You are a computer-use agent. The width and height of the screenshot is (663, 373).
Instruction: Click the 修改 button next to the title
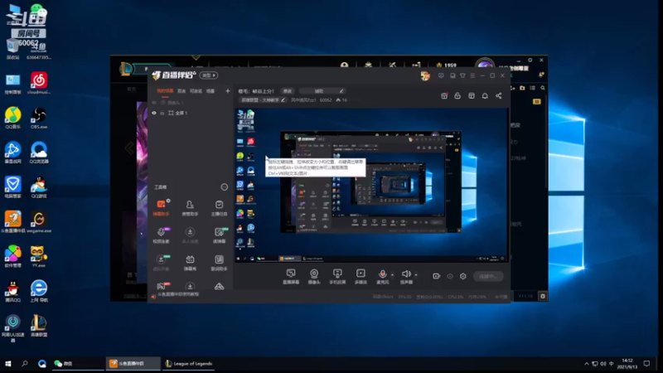click(288, 90)
